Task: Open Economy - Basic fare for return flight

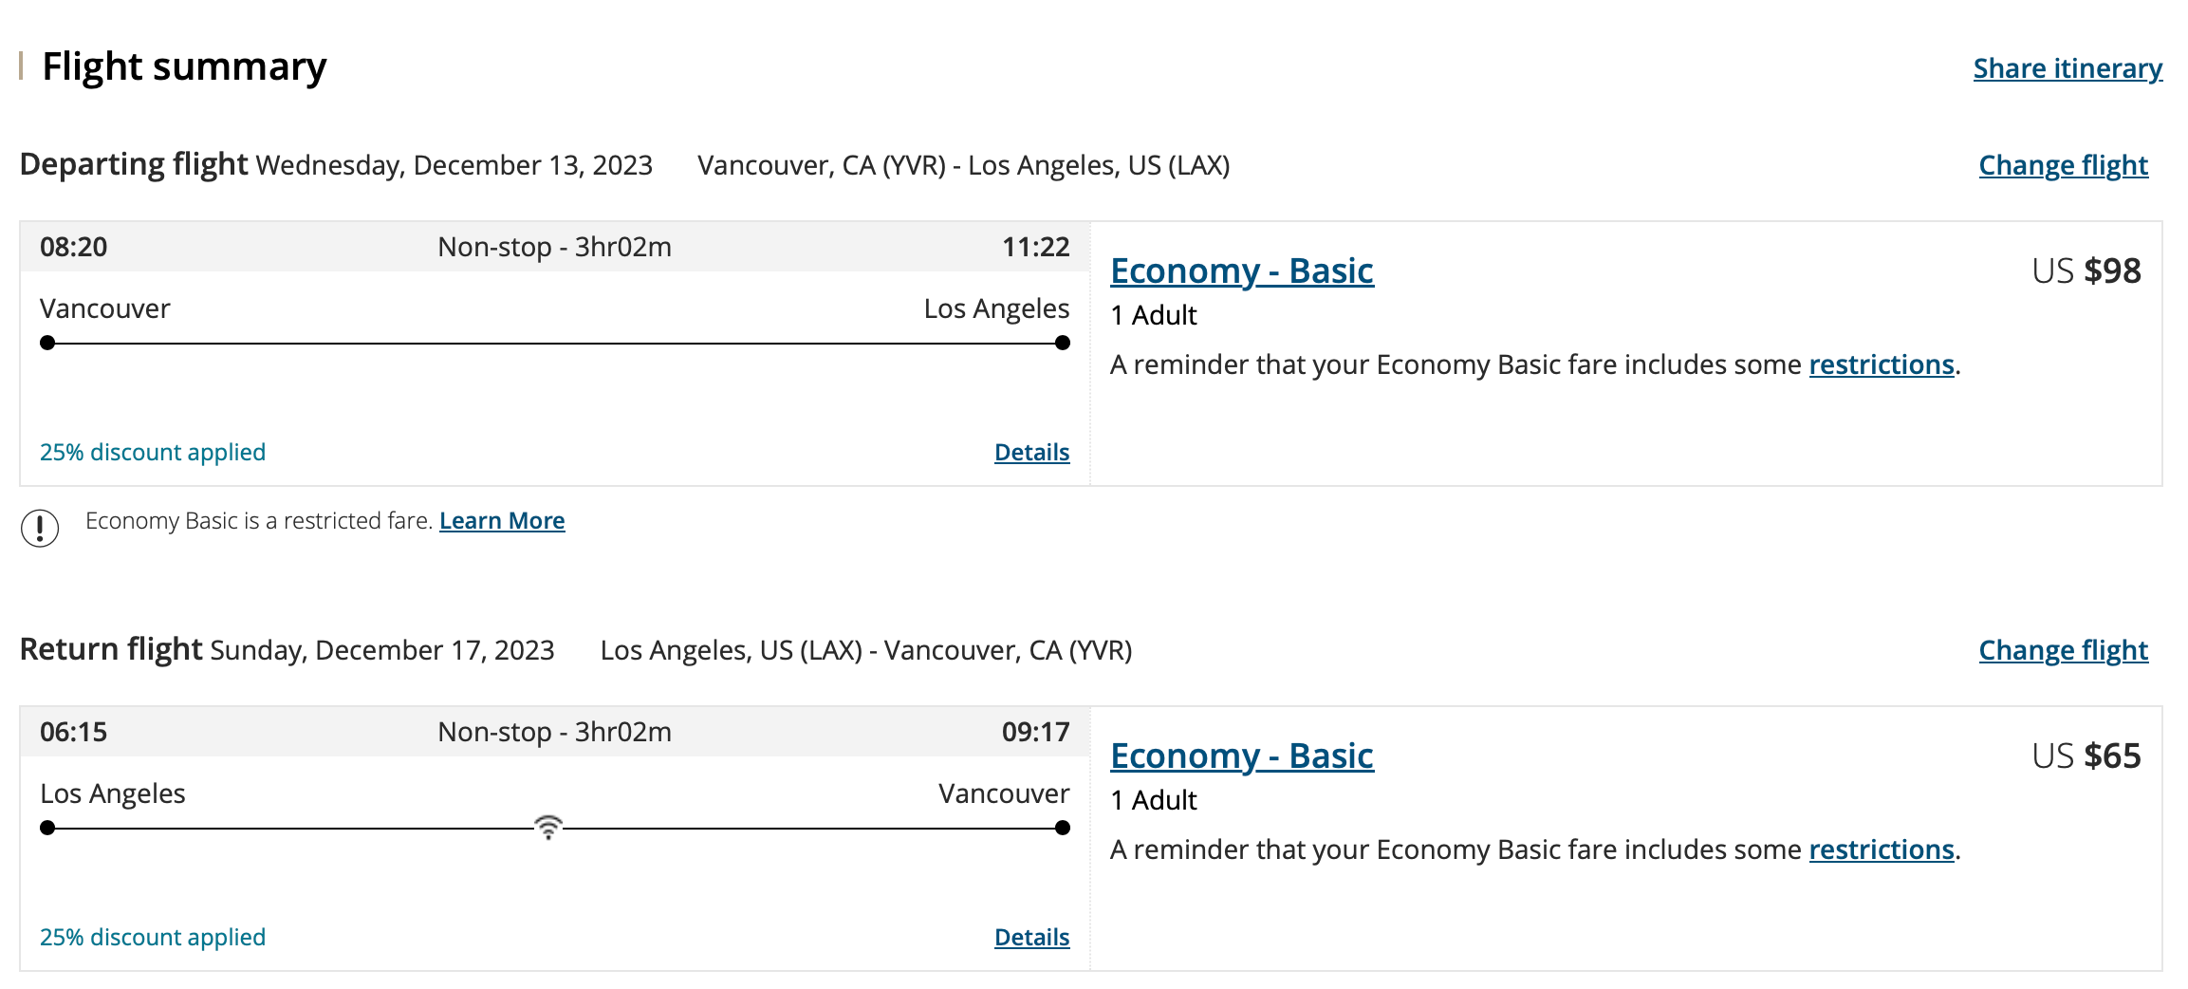Action: 1241,756
